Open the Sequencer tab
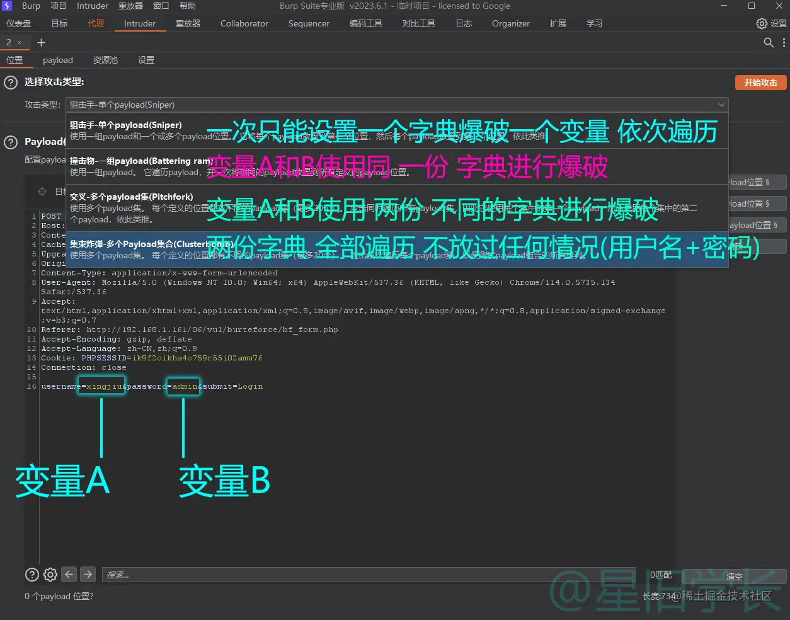 tap(309, 23)
